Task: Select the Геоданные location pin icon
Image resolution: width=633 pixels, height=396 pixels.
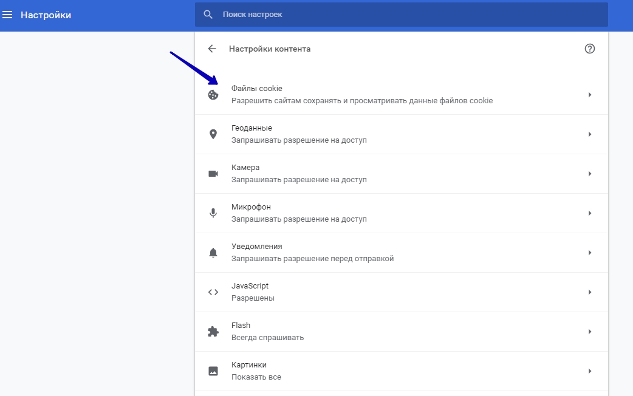Action: pos(213,134)
